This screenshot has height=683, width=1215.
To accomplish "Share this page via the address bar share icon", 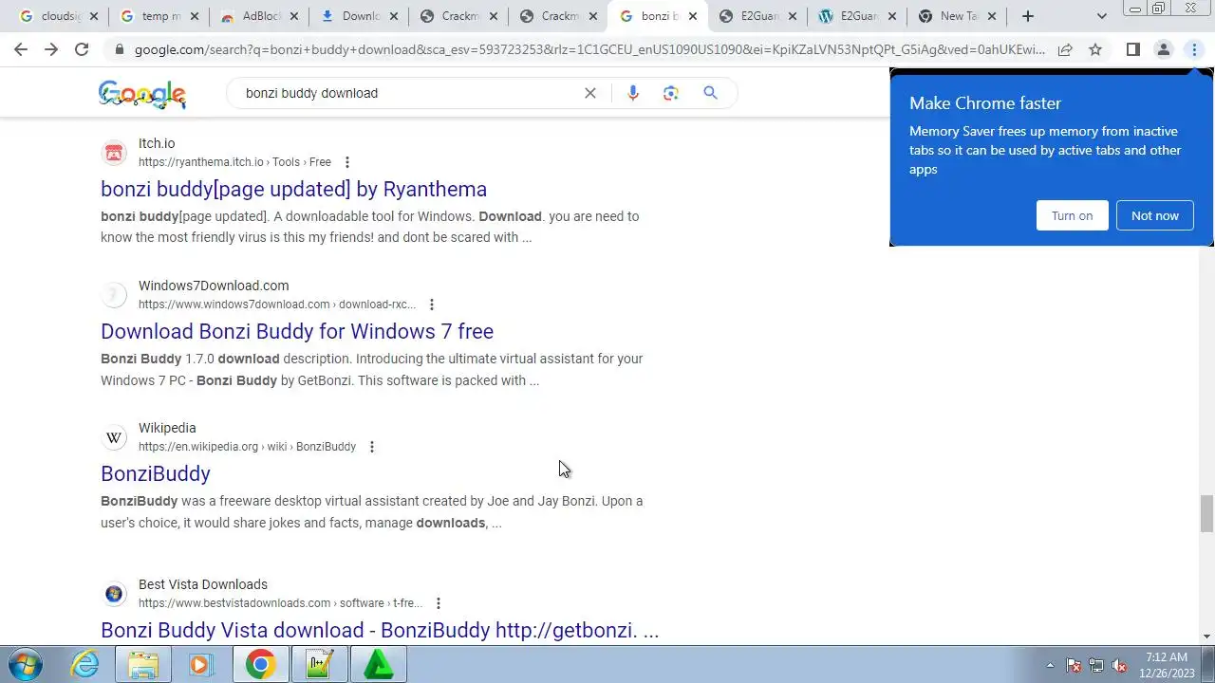I will click(x=1065, y=49).
